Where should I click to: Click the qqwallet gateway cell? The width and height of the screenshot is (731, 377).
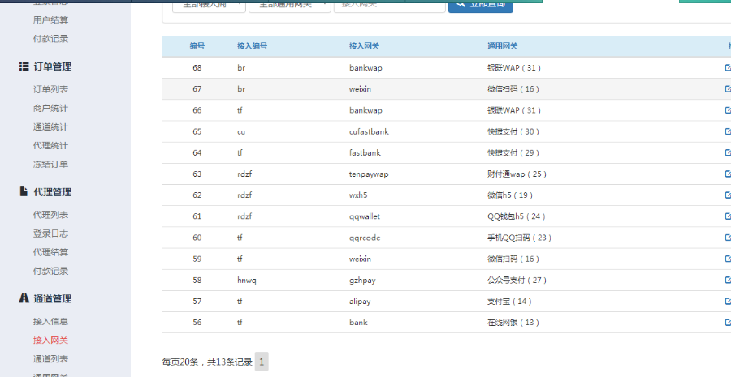tap(365, 216)
